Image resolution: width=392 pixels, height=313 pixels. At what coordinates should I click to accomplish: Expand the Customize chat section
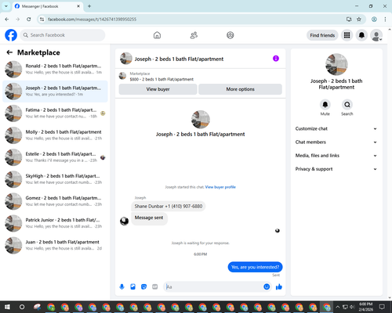click(336, 128)
